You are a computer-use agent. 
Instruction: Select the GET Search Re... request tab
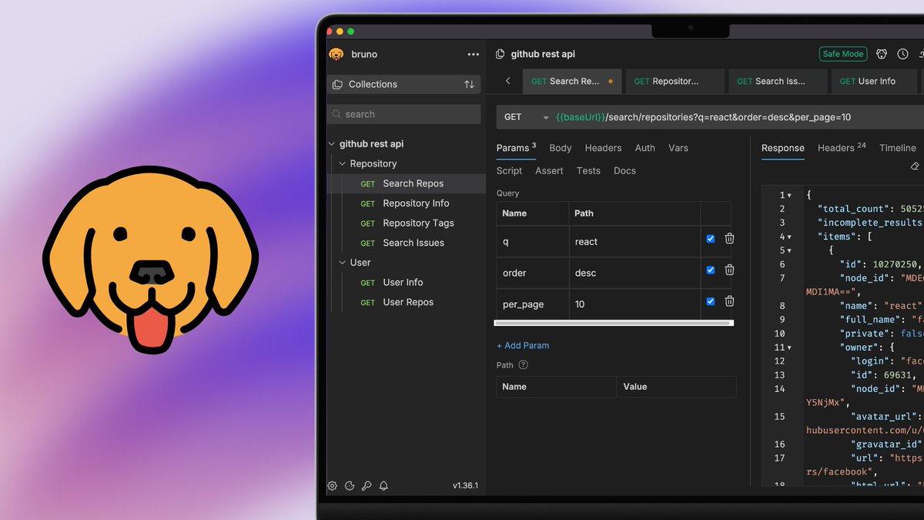coord(572,81)
